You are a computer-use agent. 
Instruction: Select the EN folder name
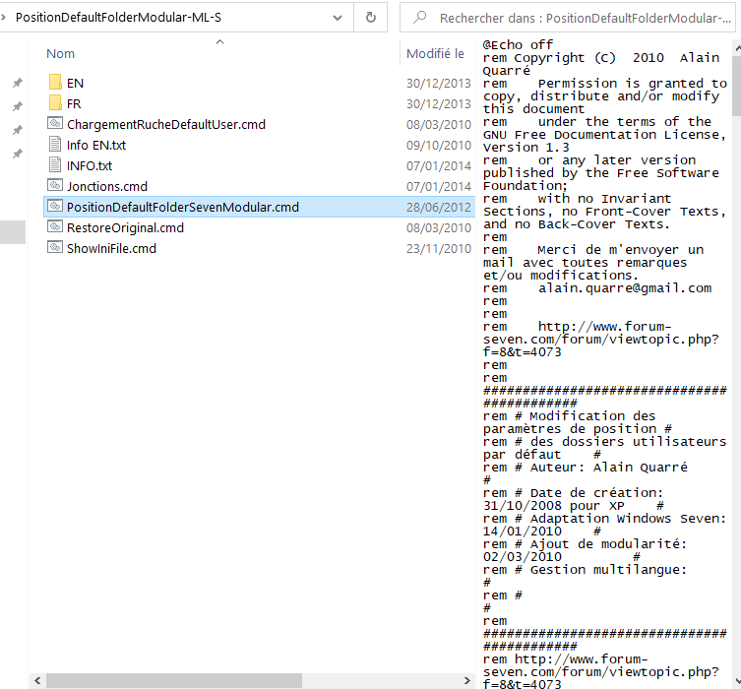(x=75, y=83)
